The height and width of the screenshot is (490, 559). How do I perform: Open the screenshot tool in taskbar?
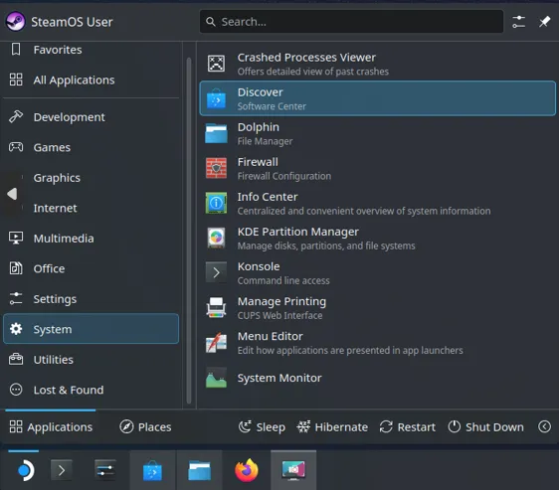(293, 470)
